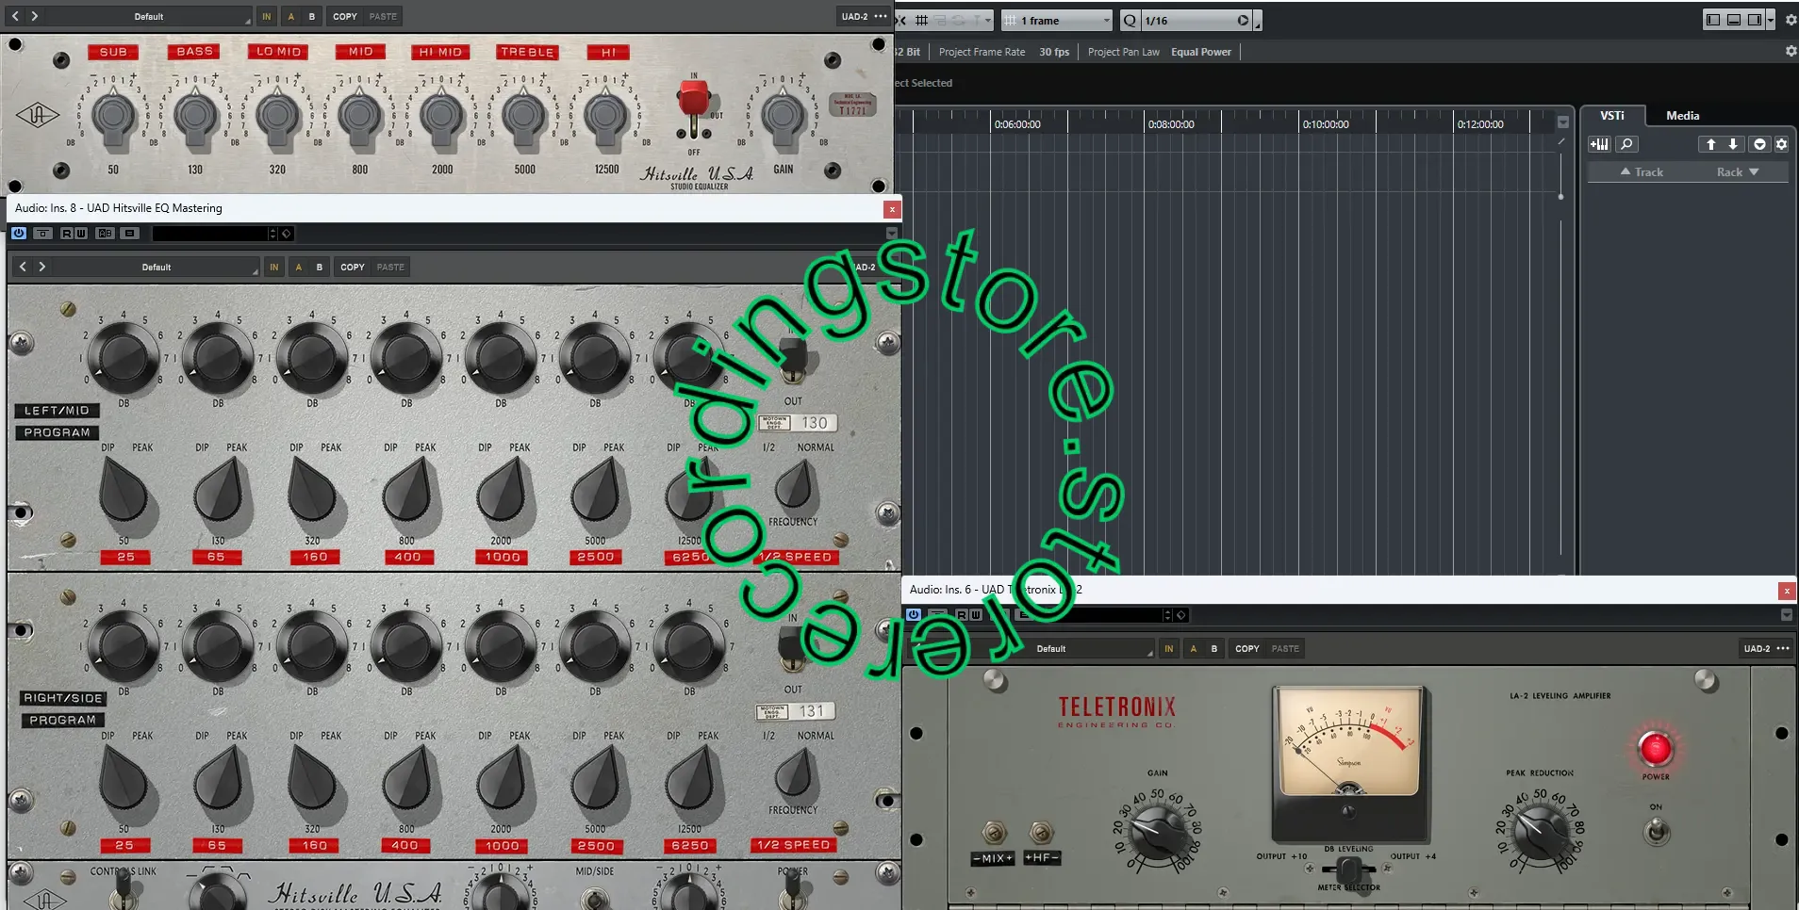This screenshot has width=1799, height=910.
Task: Show or hide the left zone
Action: (1713, 19)
